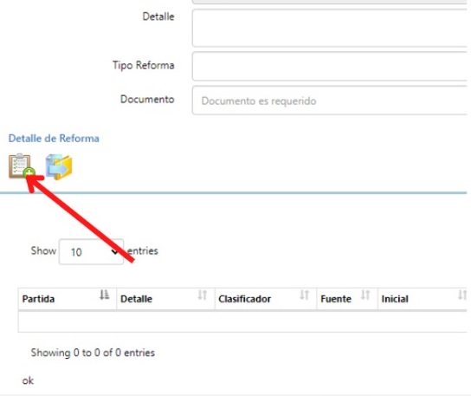The width and height of the screenshot is (471, 396).
Task: Click the Showing 0 to 0 entries info
Action: [93, 353]
